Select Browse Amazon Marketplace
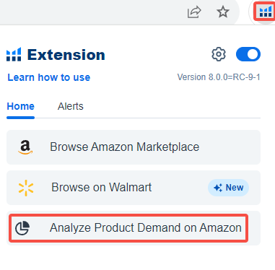The width and height of the screenshot is (275, 270). [134, 147]
